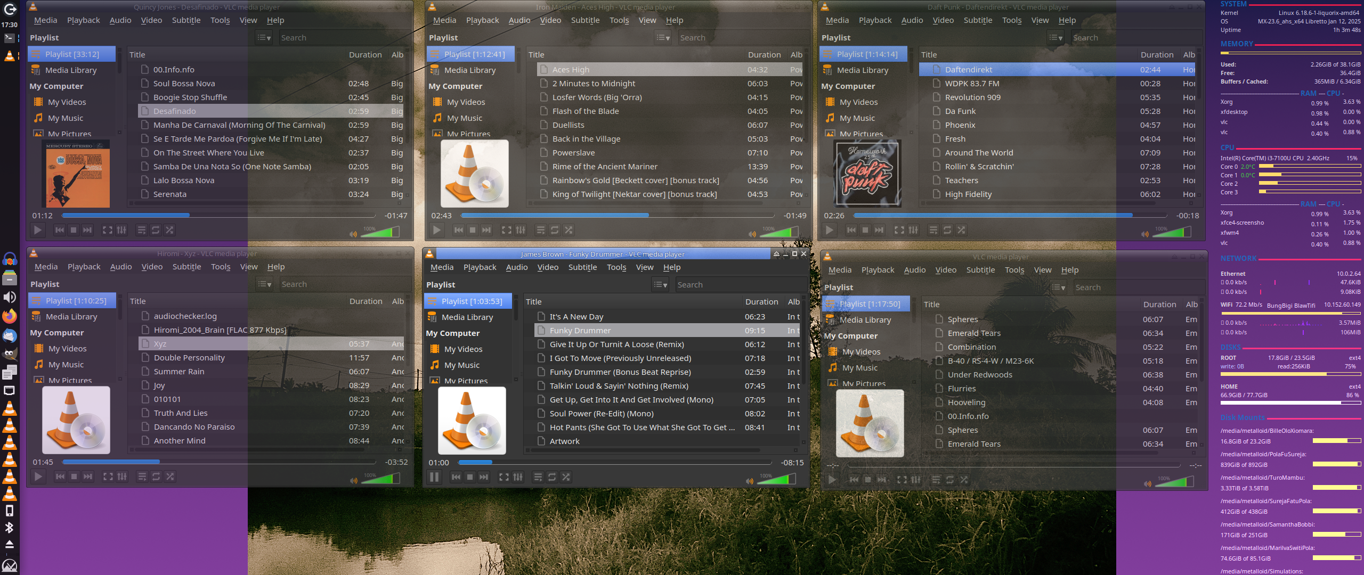Go to previous track in Quincy Jones window

click(60, 230)
